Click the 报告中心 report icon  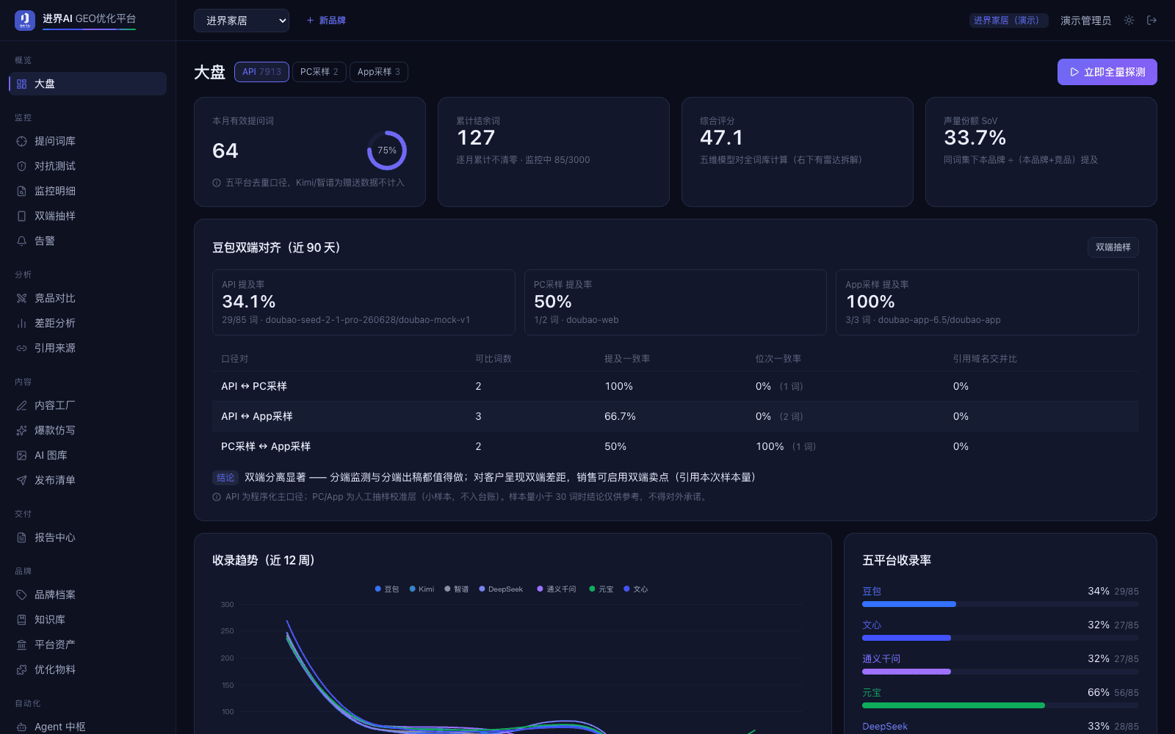pyautogui.click(x=22, y=537)
